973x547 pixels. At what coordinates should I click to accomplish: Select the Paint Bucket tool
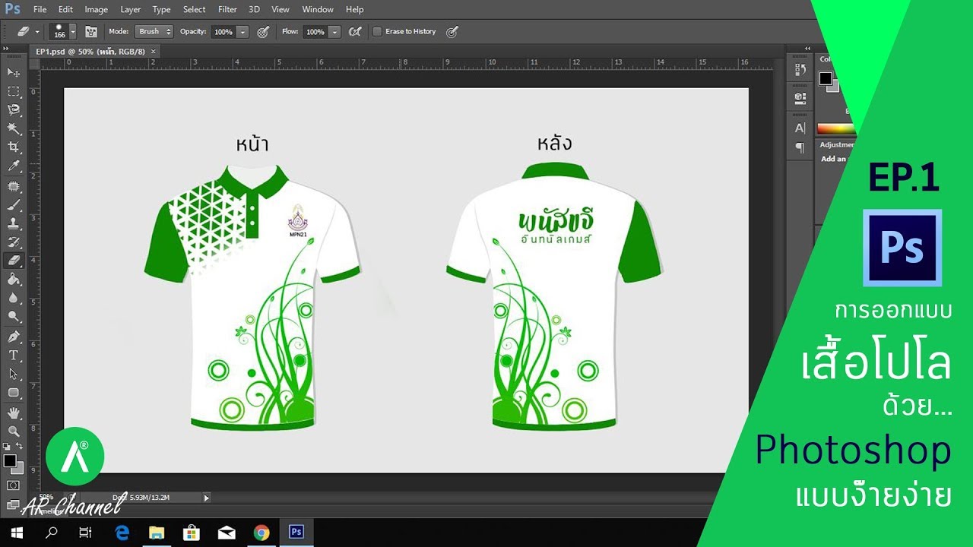[14, 280]
